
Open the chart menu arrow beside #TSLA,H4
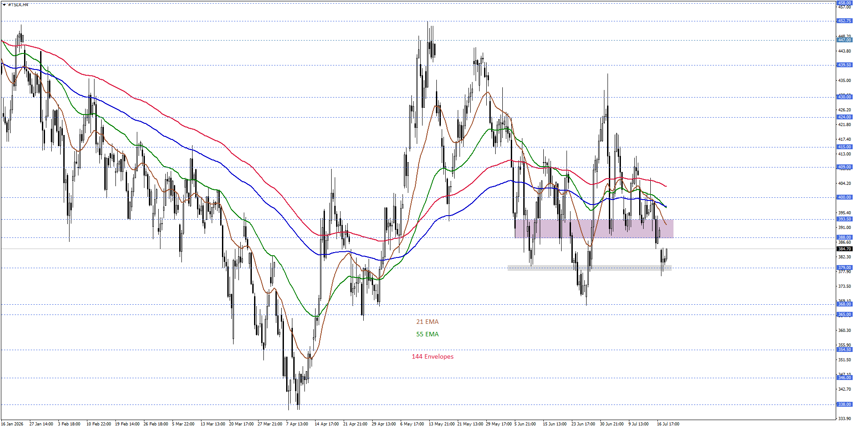[4, 5]
